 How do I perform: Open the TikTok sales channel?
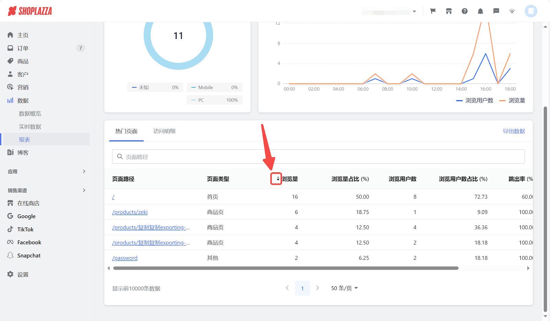[25, 229]
